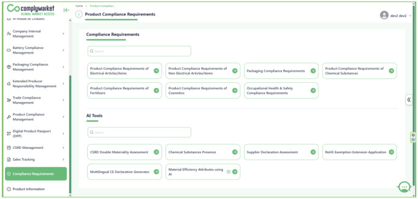This screenshot has width=418, height=199.
Task: Click the Product Information info icon
Action: pyautogui.click(x=9, y=189)
